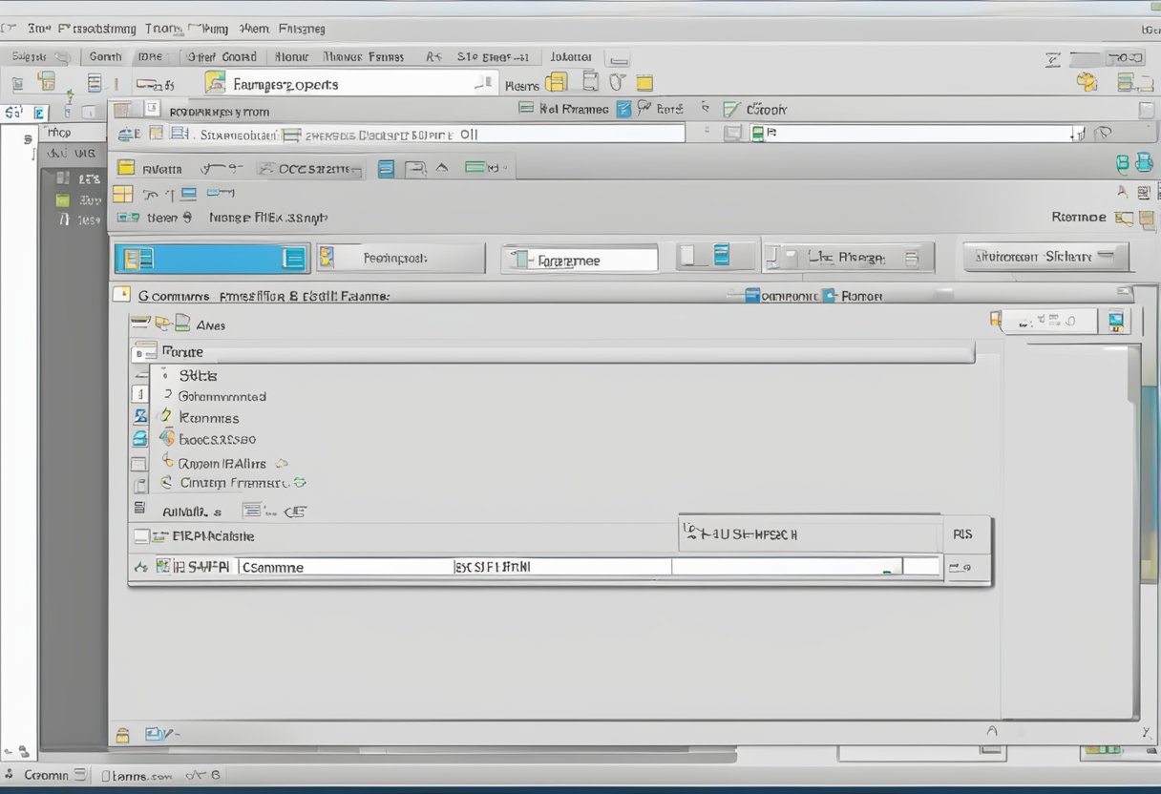The height and width of the screenshot is (794, 1161).
Task: Select the yellow folder icon in the toolbar
Action: point(644,82)
